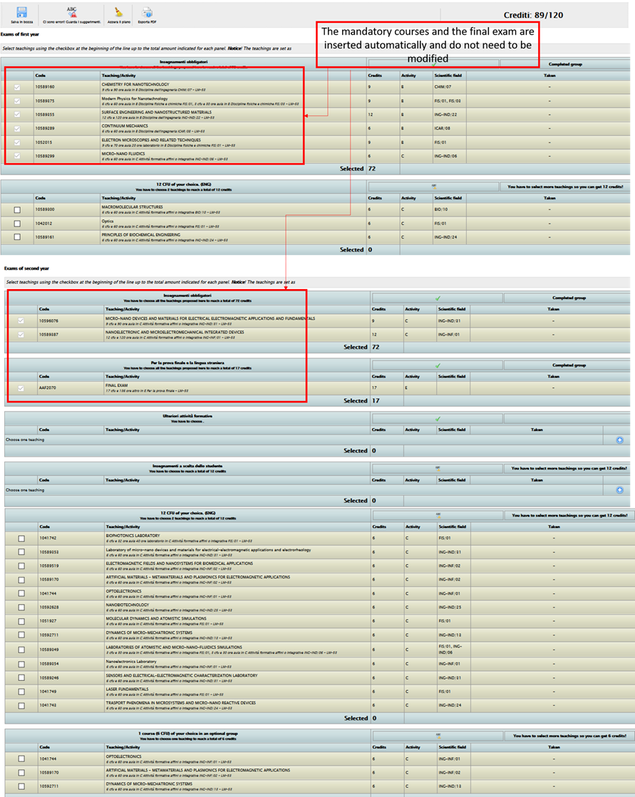Click green checkmark of Ulteriori attività formative panel
Screen dimensions: 635x797
tap(438, 419)
